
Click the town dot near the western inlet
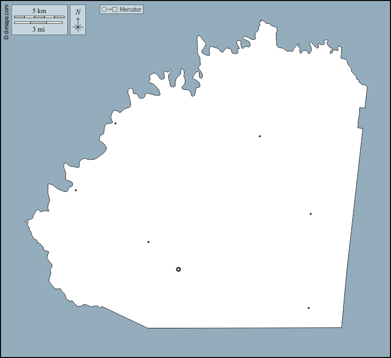click(x=76, y=190)
